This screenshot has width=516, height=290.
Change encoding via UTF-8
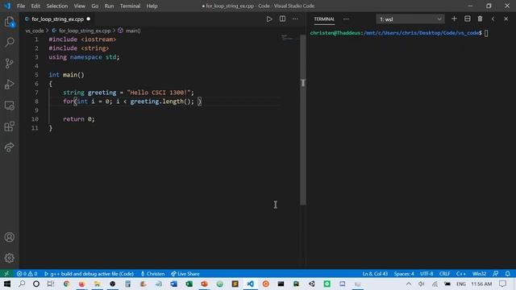tap(427, 274)
